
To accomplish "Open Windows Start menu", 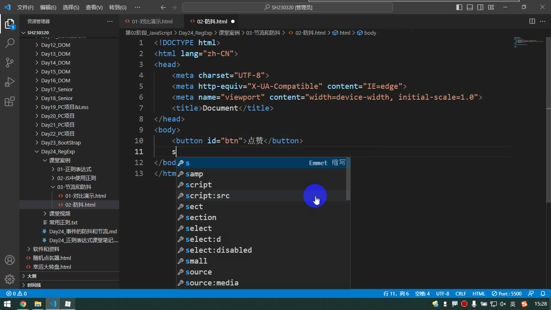I will (x=7, y=304).
